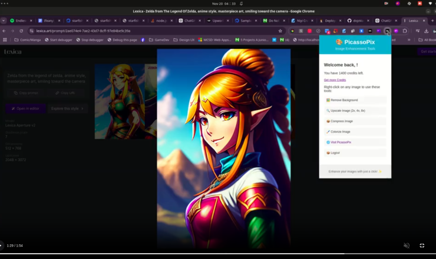Open the Facebook bookmark icon
The width and height of the screenshot is (436, 259).
143,40
